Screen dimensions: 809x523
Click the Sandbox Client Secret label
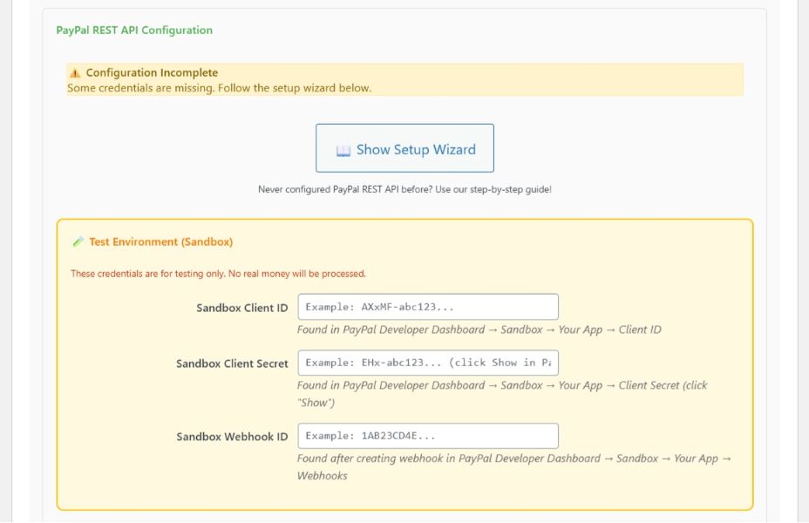pos(232,363)
